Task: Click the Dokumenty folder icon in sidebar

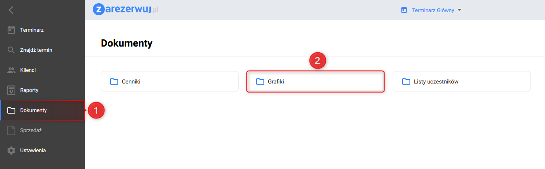Action: (x=11, y=110)
